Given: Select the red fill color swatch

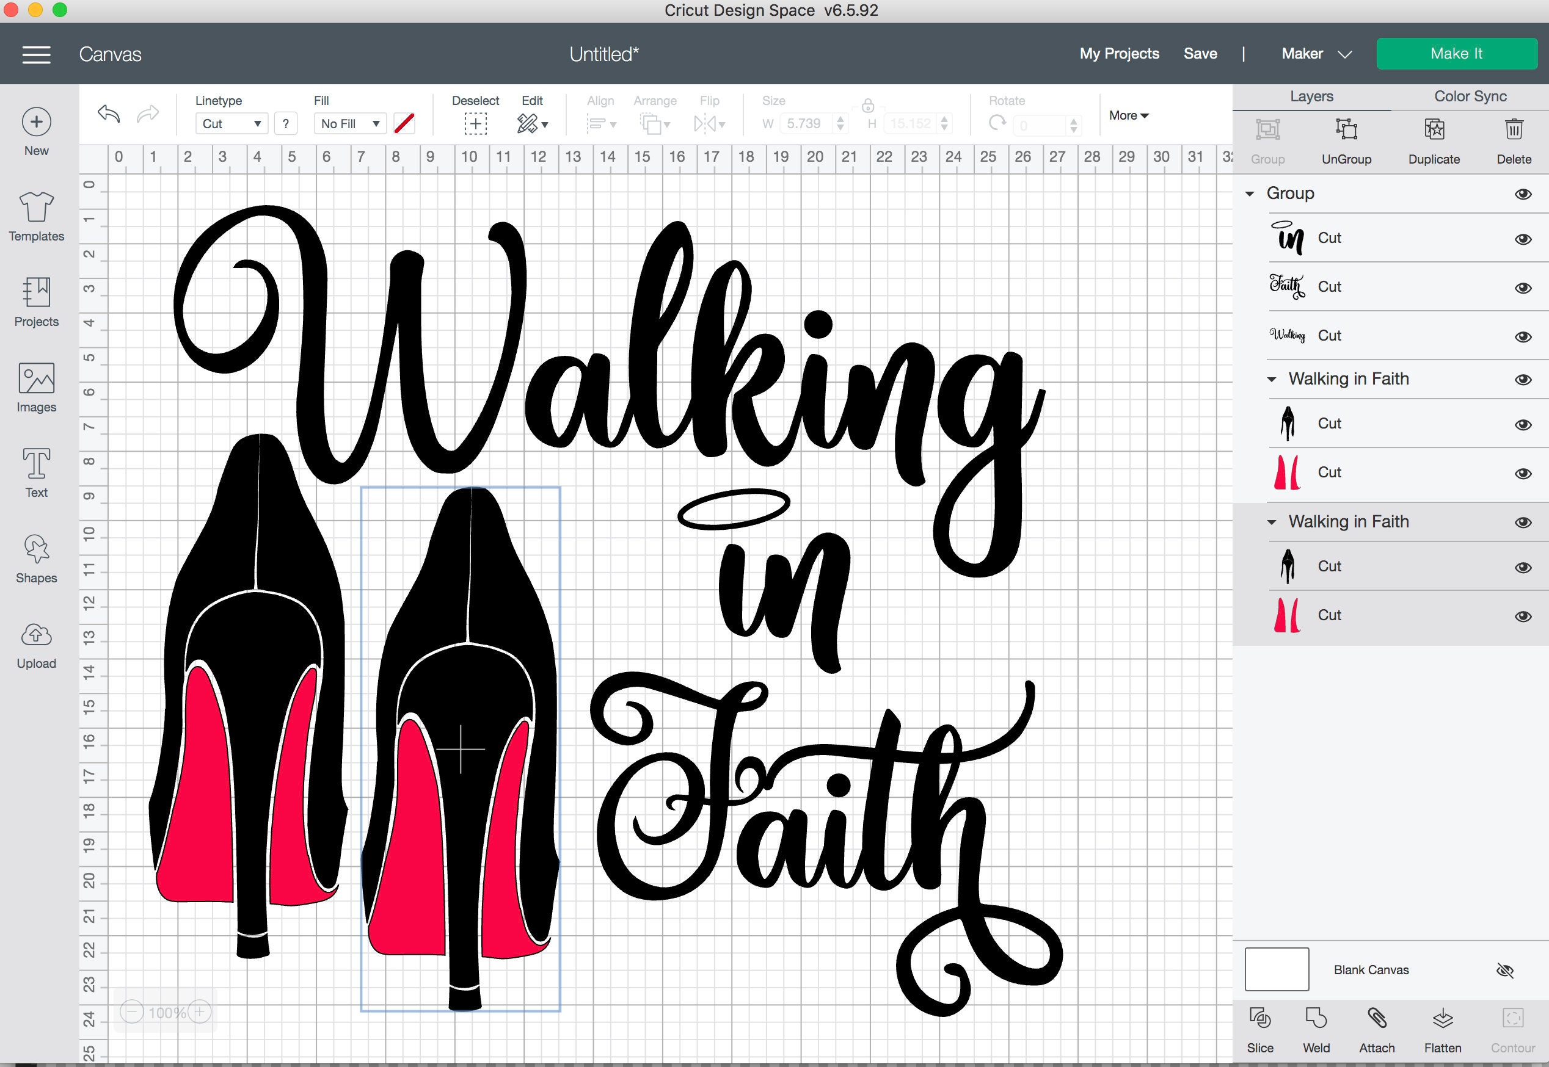Looking at the screenshot, I should click(x=404, y=123).
